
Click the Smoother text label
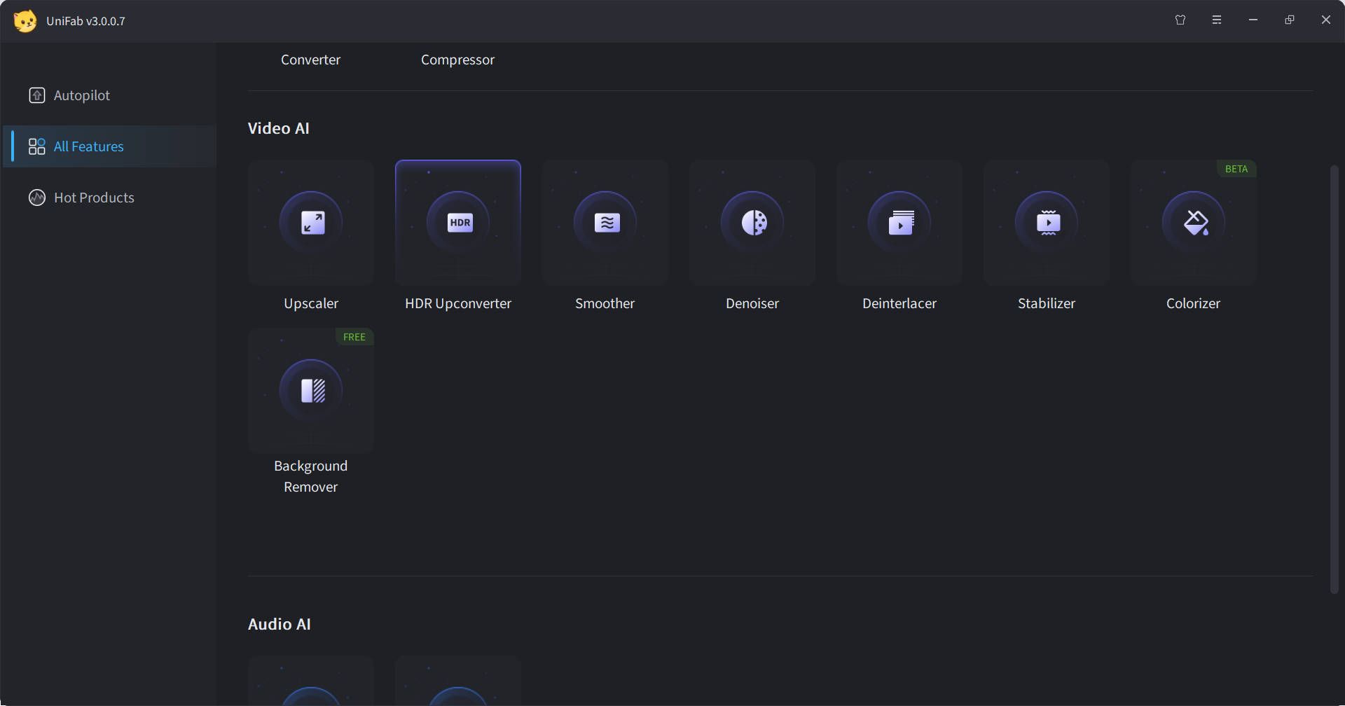(x=605, y=303)
